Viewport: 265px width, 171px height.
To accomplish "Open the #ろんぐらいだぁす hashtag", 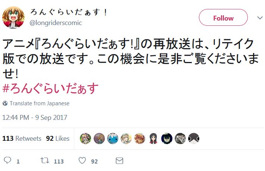I will [x=50, y=88].
